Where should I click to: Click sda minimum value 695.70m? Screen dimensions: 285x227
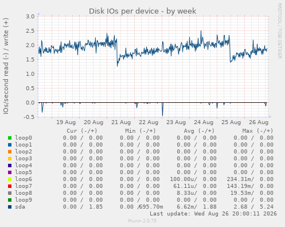151,207
